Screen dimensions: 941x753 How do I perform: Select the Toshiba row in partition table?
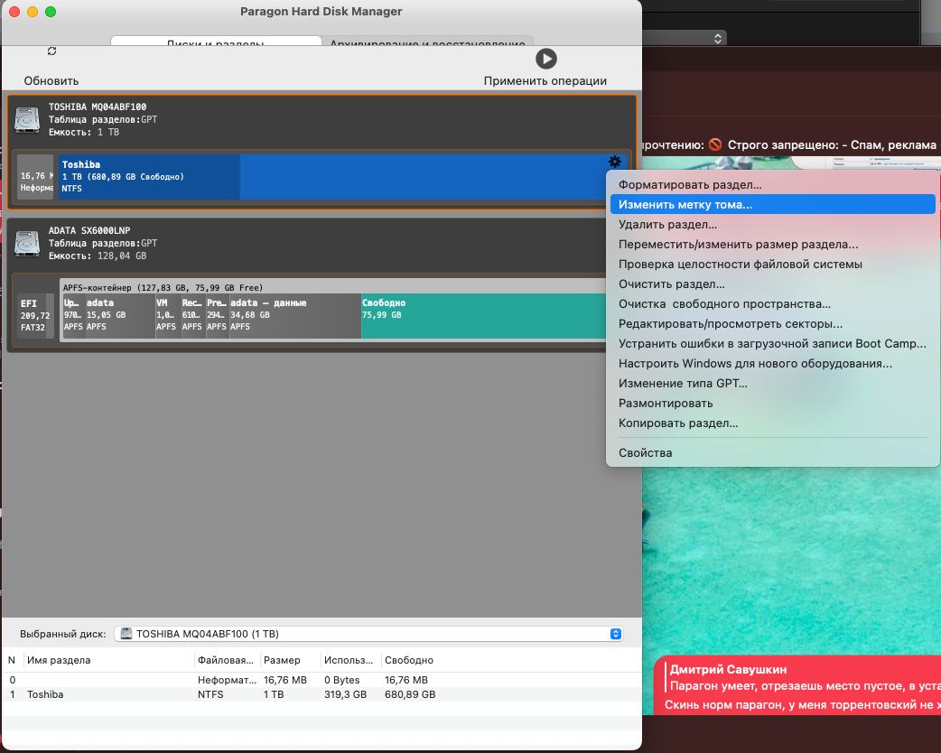click(x=321, y=694)
